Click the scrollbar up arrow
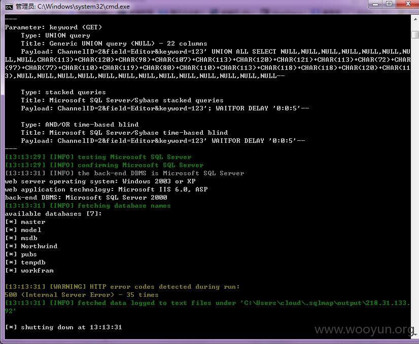Screen dimensions: 419x344 [x=415, y=19]
